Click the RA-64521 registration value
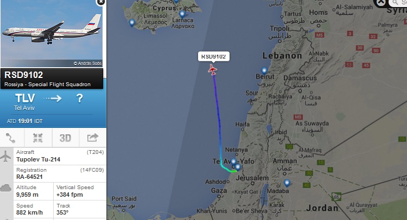407x220 pixels. click(x=29, y=177)
